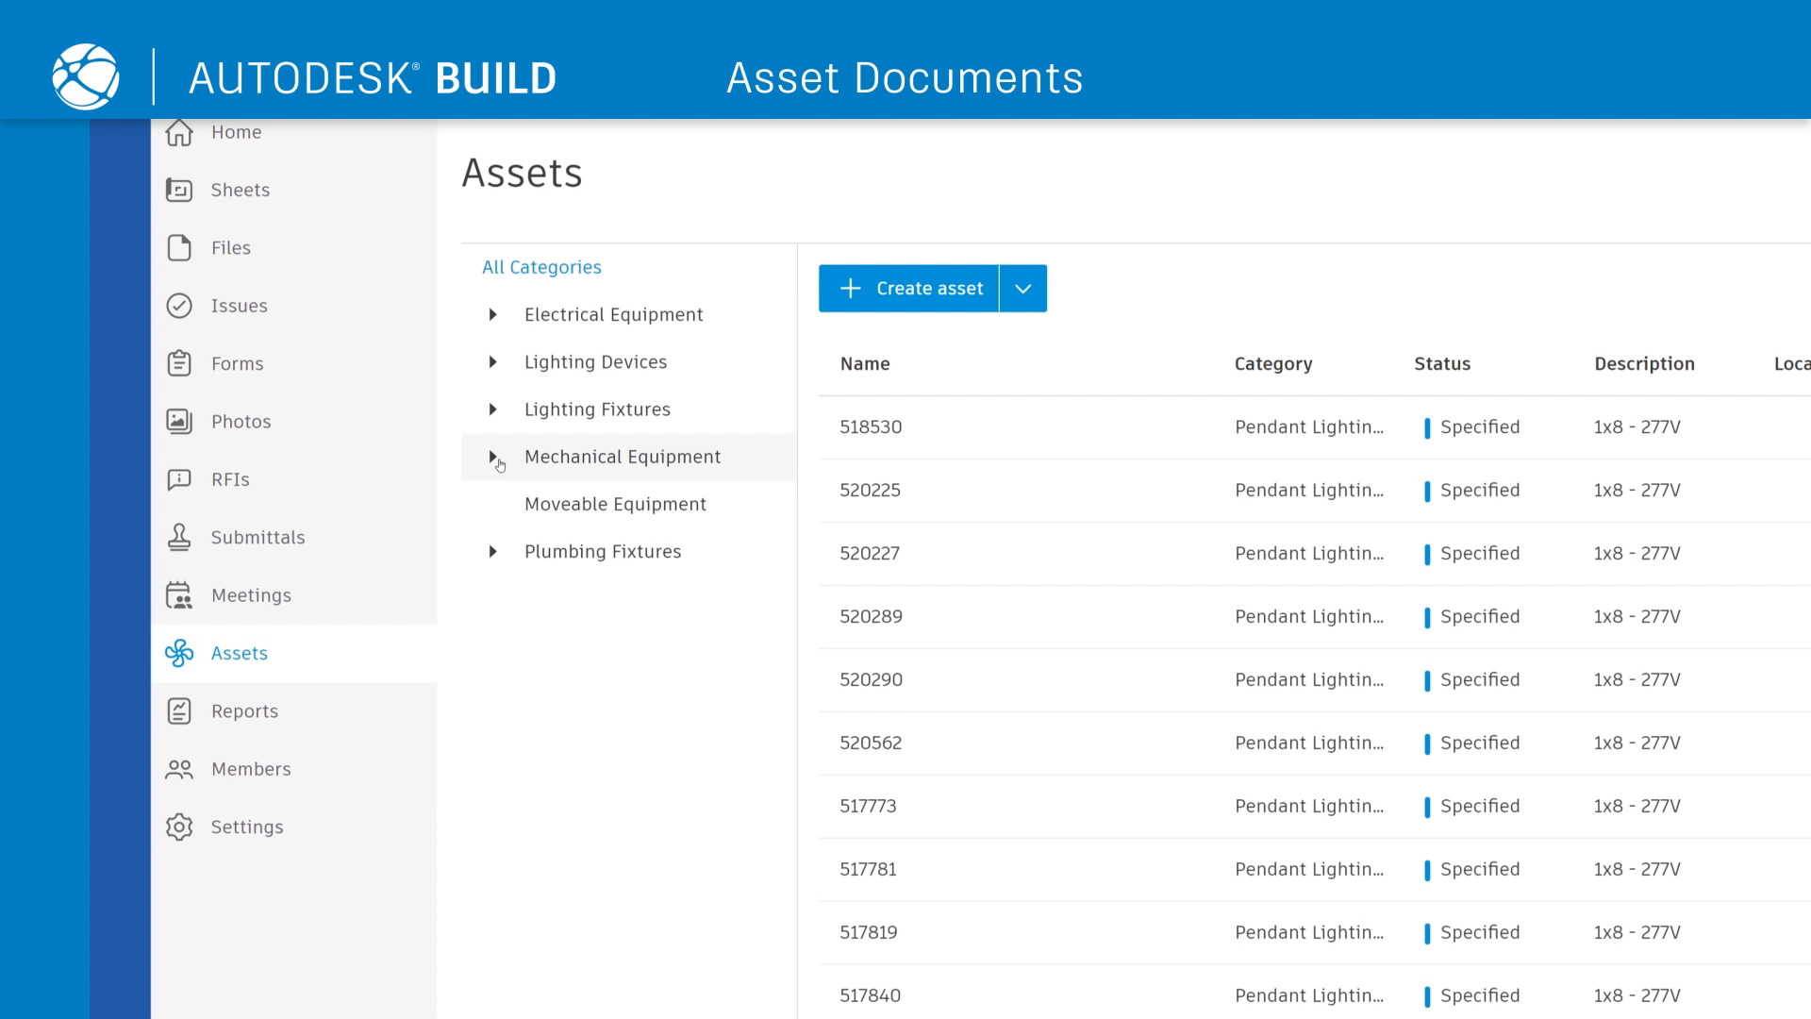Click the Assets fan icon
The image size is (1811, 1019).
click(180, 653)
